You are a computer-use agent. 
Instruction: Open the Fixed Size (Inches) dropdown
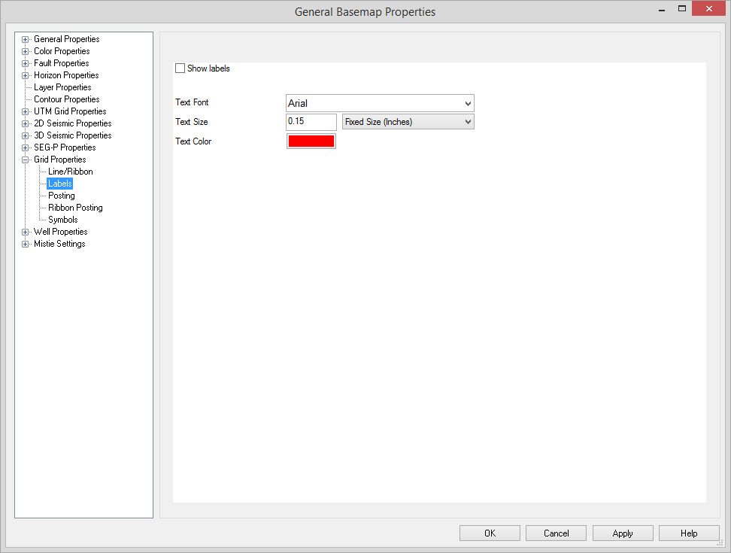pos(408,122)
